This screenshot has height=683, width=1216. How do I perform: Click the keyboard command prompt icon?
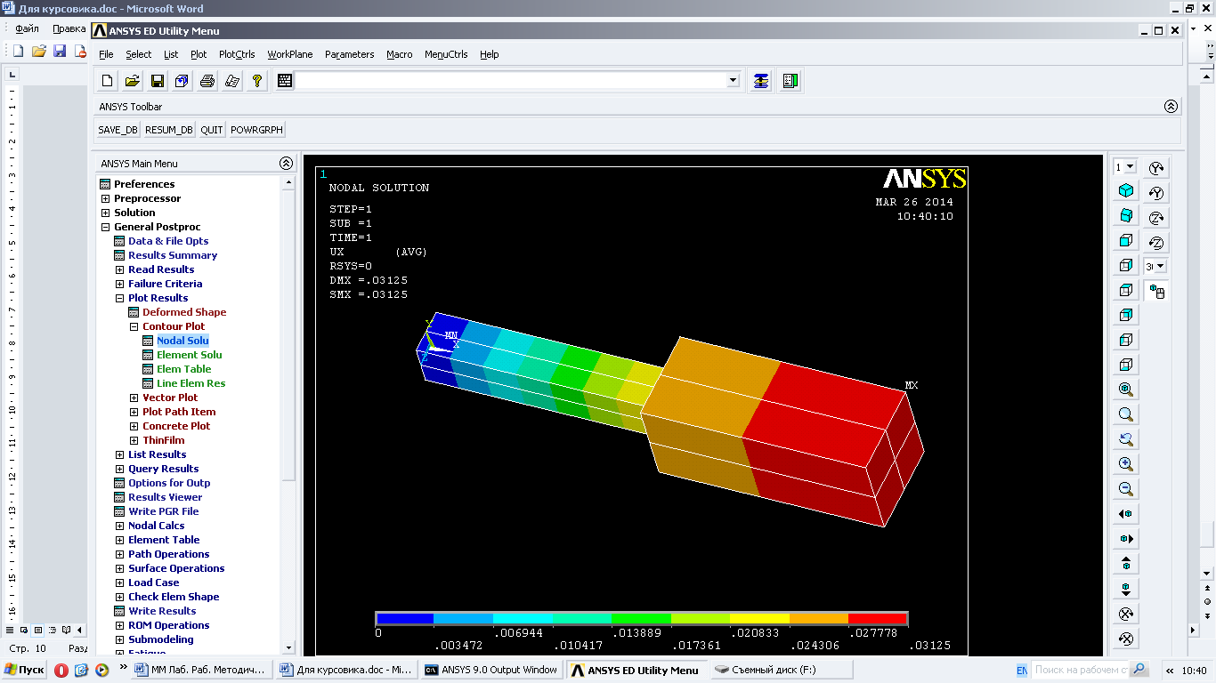tap(285, 81)
